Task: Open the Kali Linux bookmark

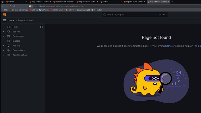Action: coord(14,10)
